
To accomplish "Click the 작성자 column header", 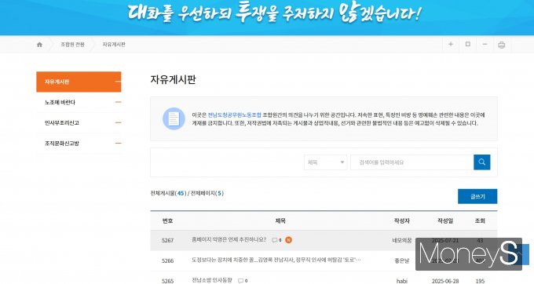I will 402,220.
